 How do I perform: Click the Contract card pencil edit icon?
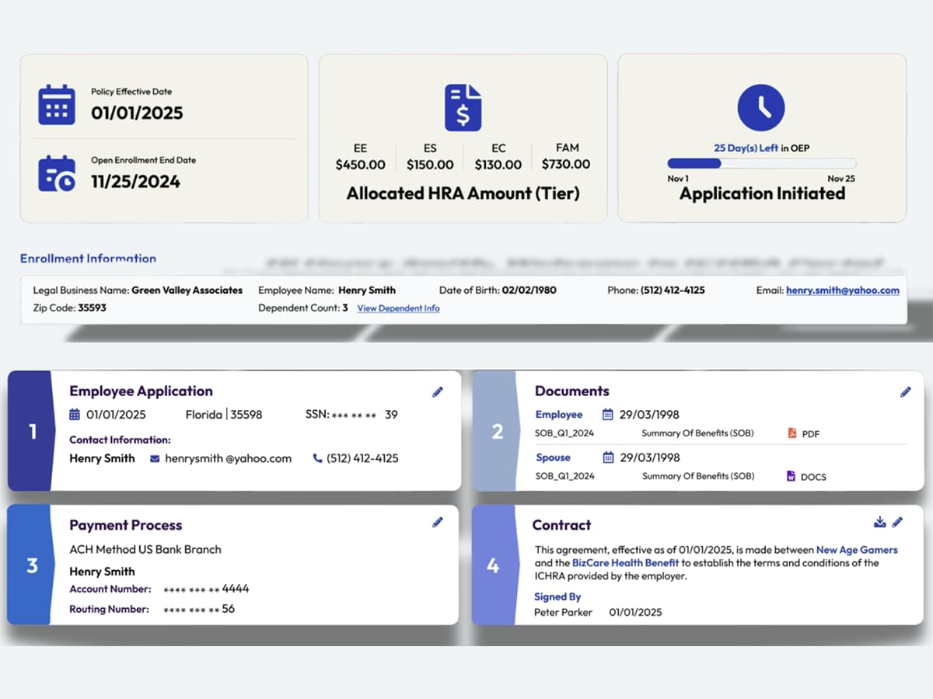[x=898, y=522]
